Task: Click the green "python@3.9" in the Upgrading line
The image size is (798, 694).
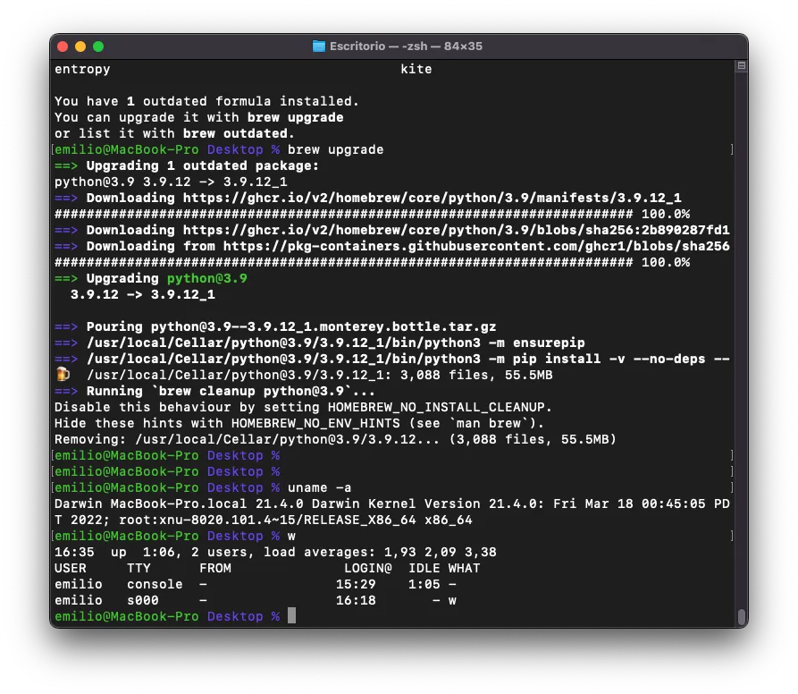Action: click(x=207, y=278)
